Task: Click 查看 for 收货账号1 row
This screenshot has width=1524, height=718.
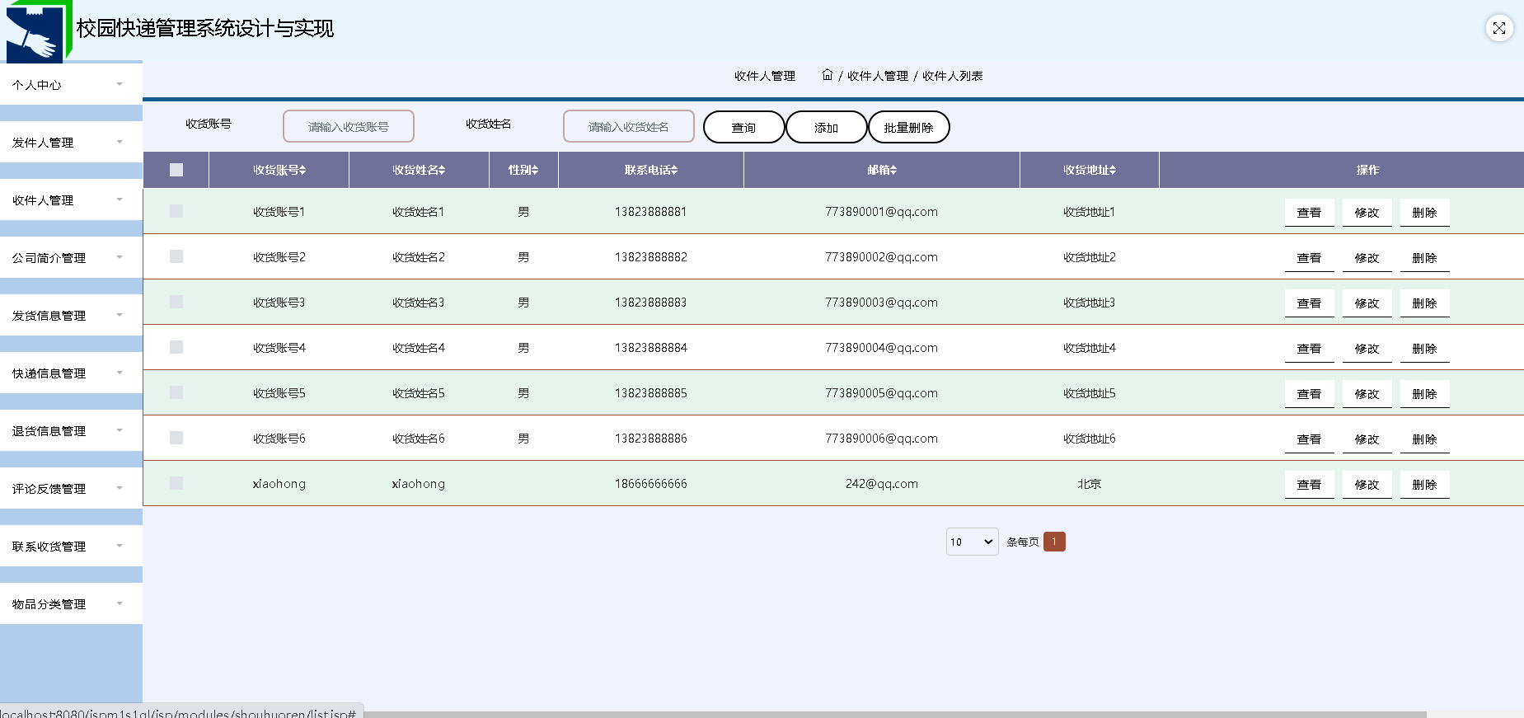Action: tap(1310, 212)
